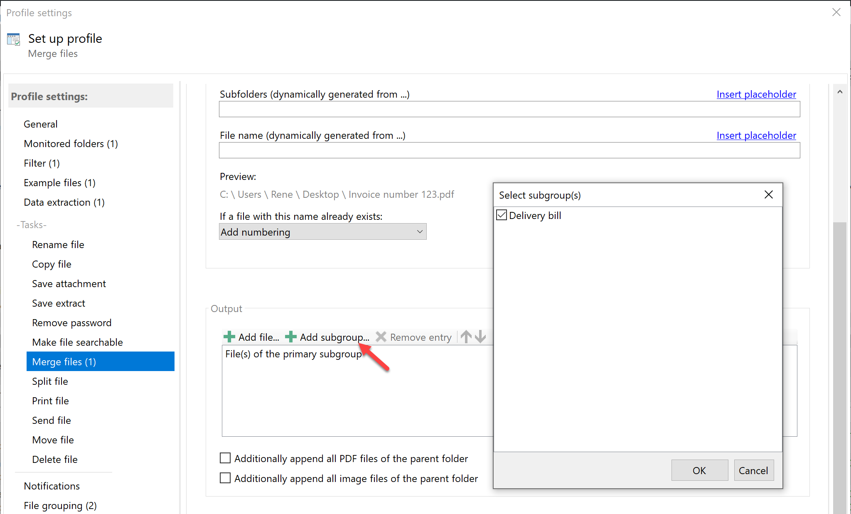The image size is (851, 514).
Task: Go to Monitored folders (1) section
Action: coord(71,144)
